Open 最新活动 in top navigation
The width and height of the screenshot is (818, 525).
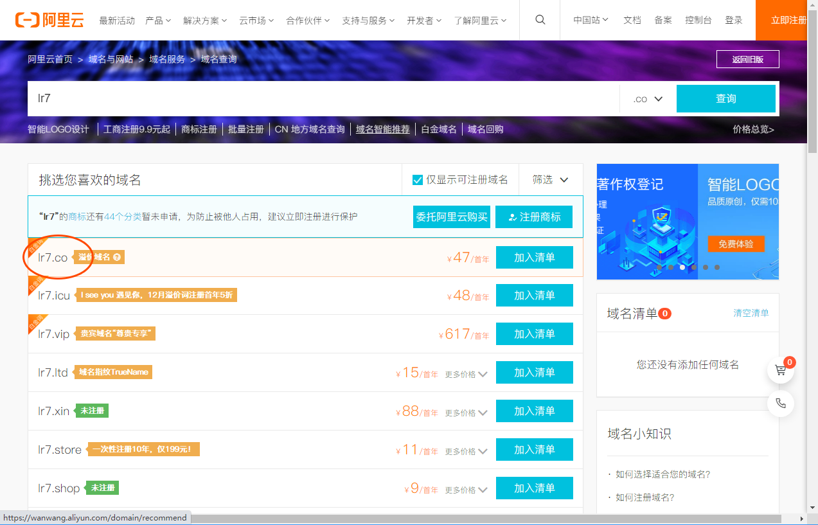[x=117, y=20]
